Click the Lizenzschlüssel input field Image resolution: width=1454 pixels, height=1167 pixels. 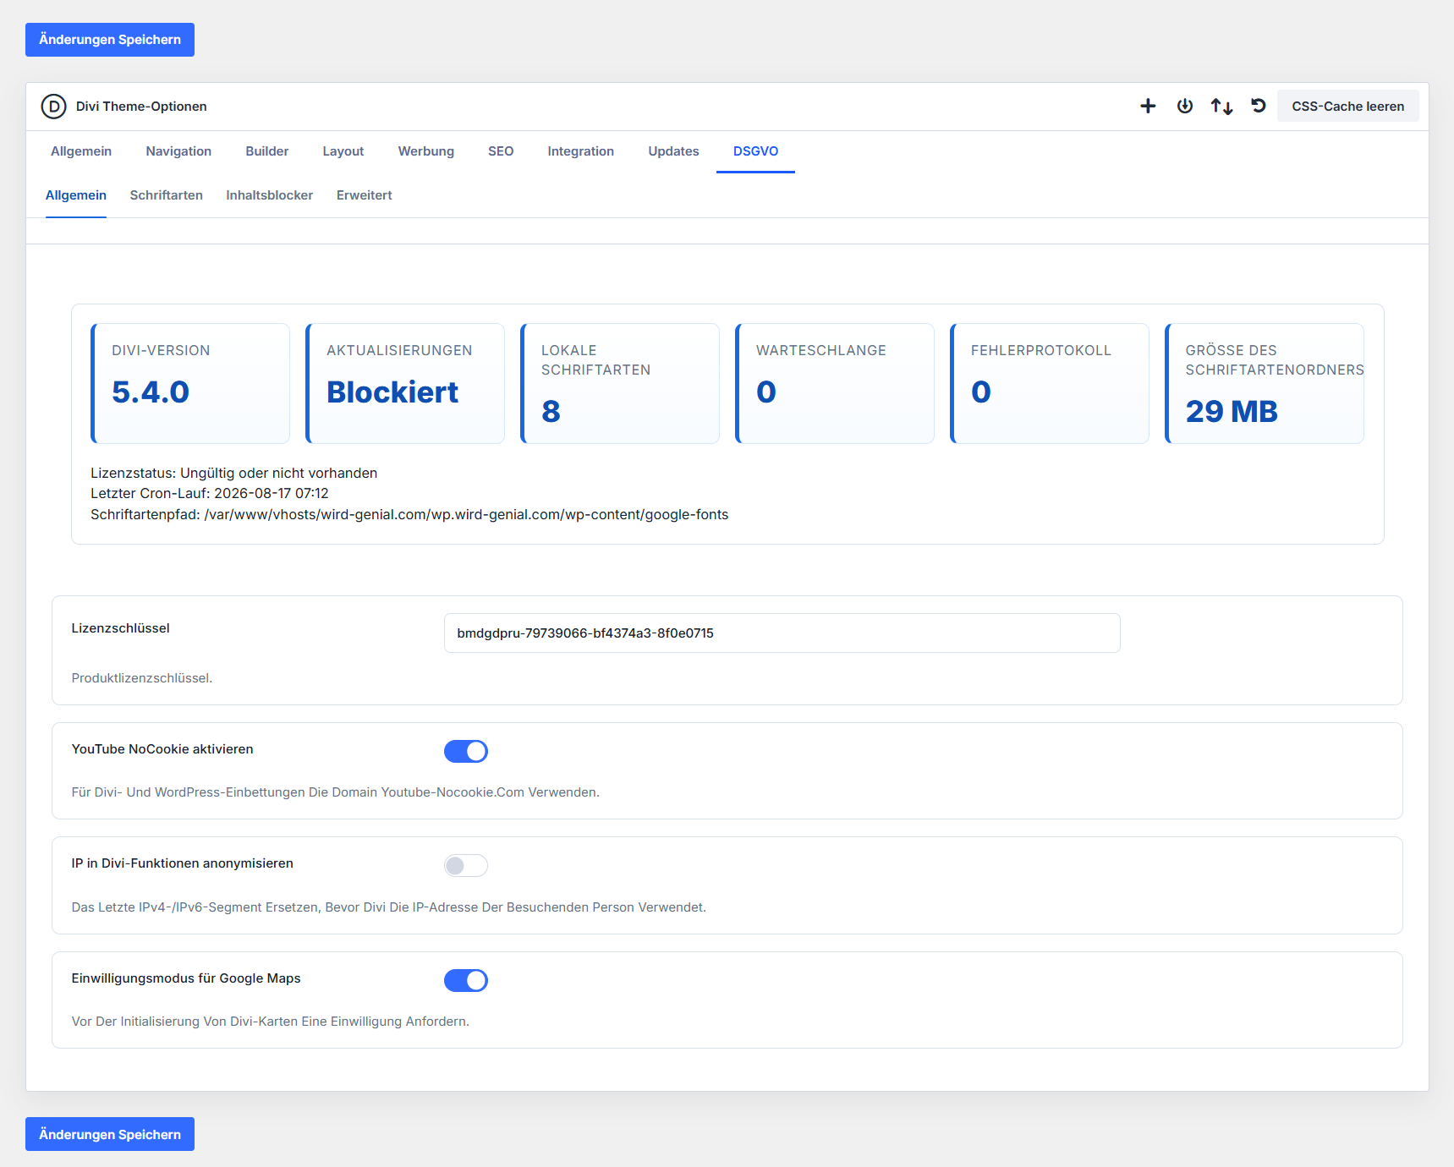[x=782, y=633]
